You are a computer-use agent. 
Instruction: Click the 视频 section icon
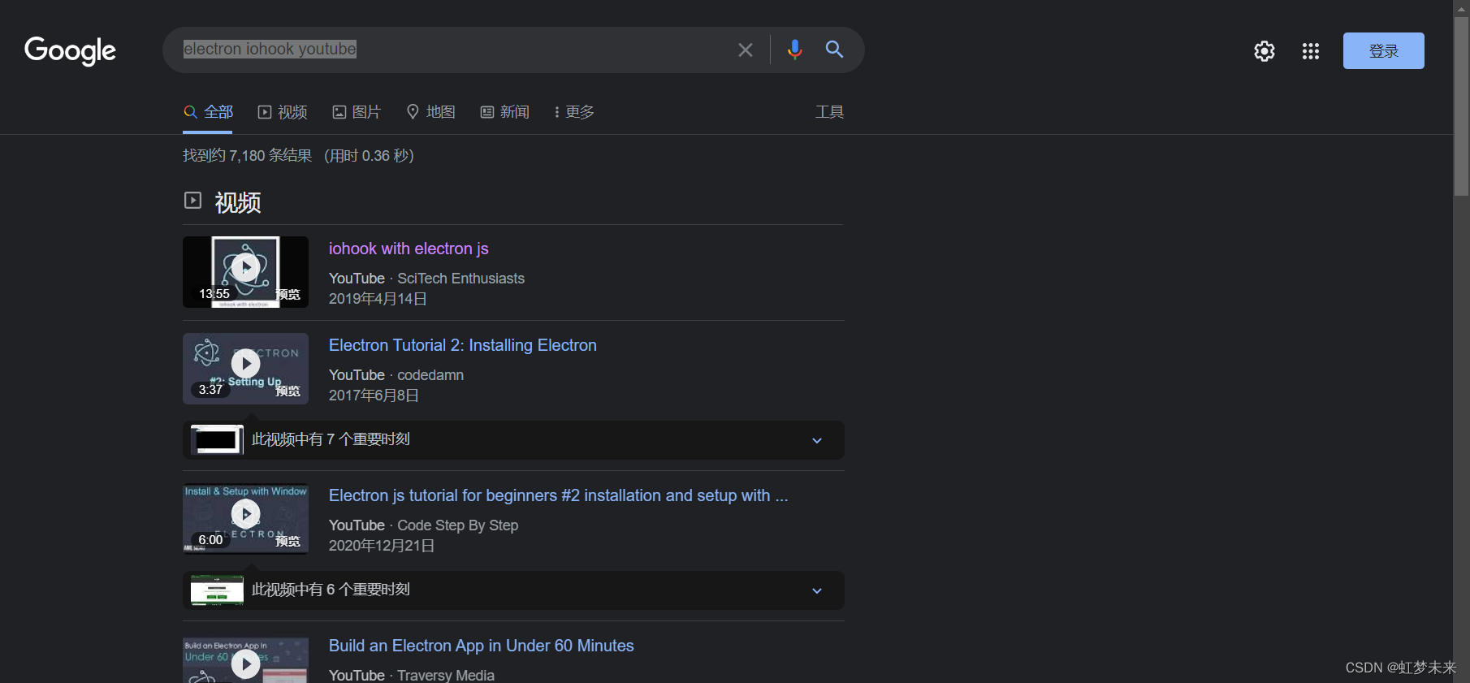click(192, 200)
